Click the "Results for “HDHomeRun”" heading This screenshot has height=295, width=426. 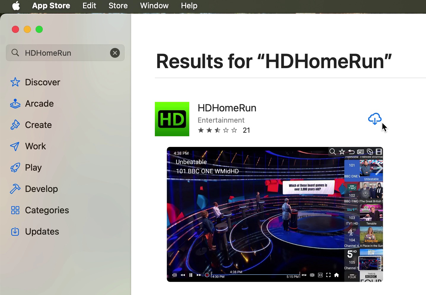point(274,61)
